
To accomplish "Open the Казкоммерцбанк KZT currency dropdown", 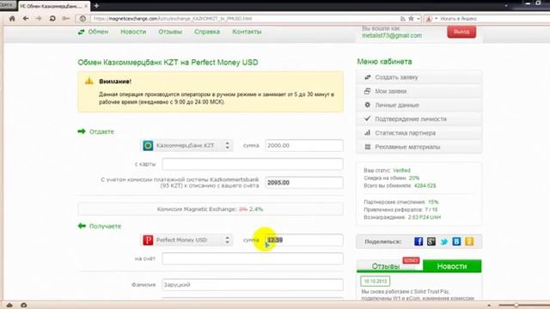I will 186,145.
